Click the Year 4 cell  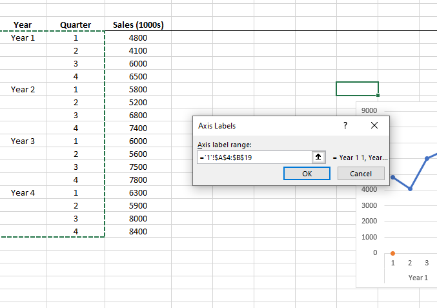tap(23, 193)
